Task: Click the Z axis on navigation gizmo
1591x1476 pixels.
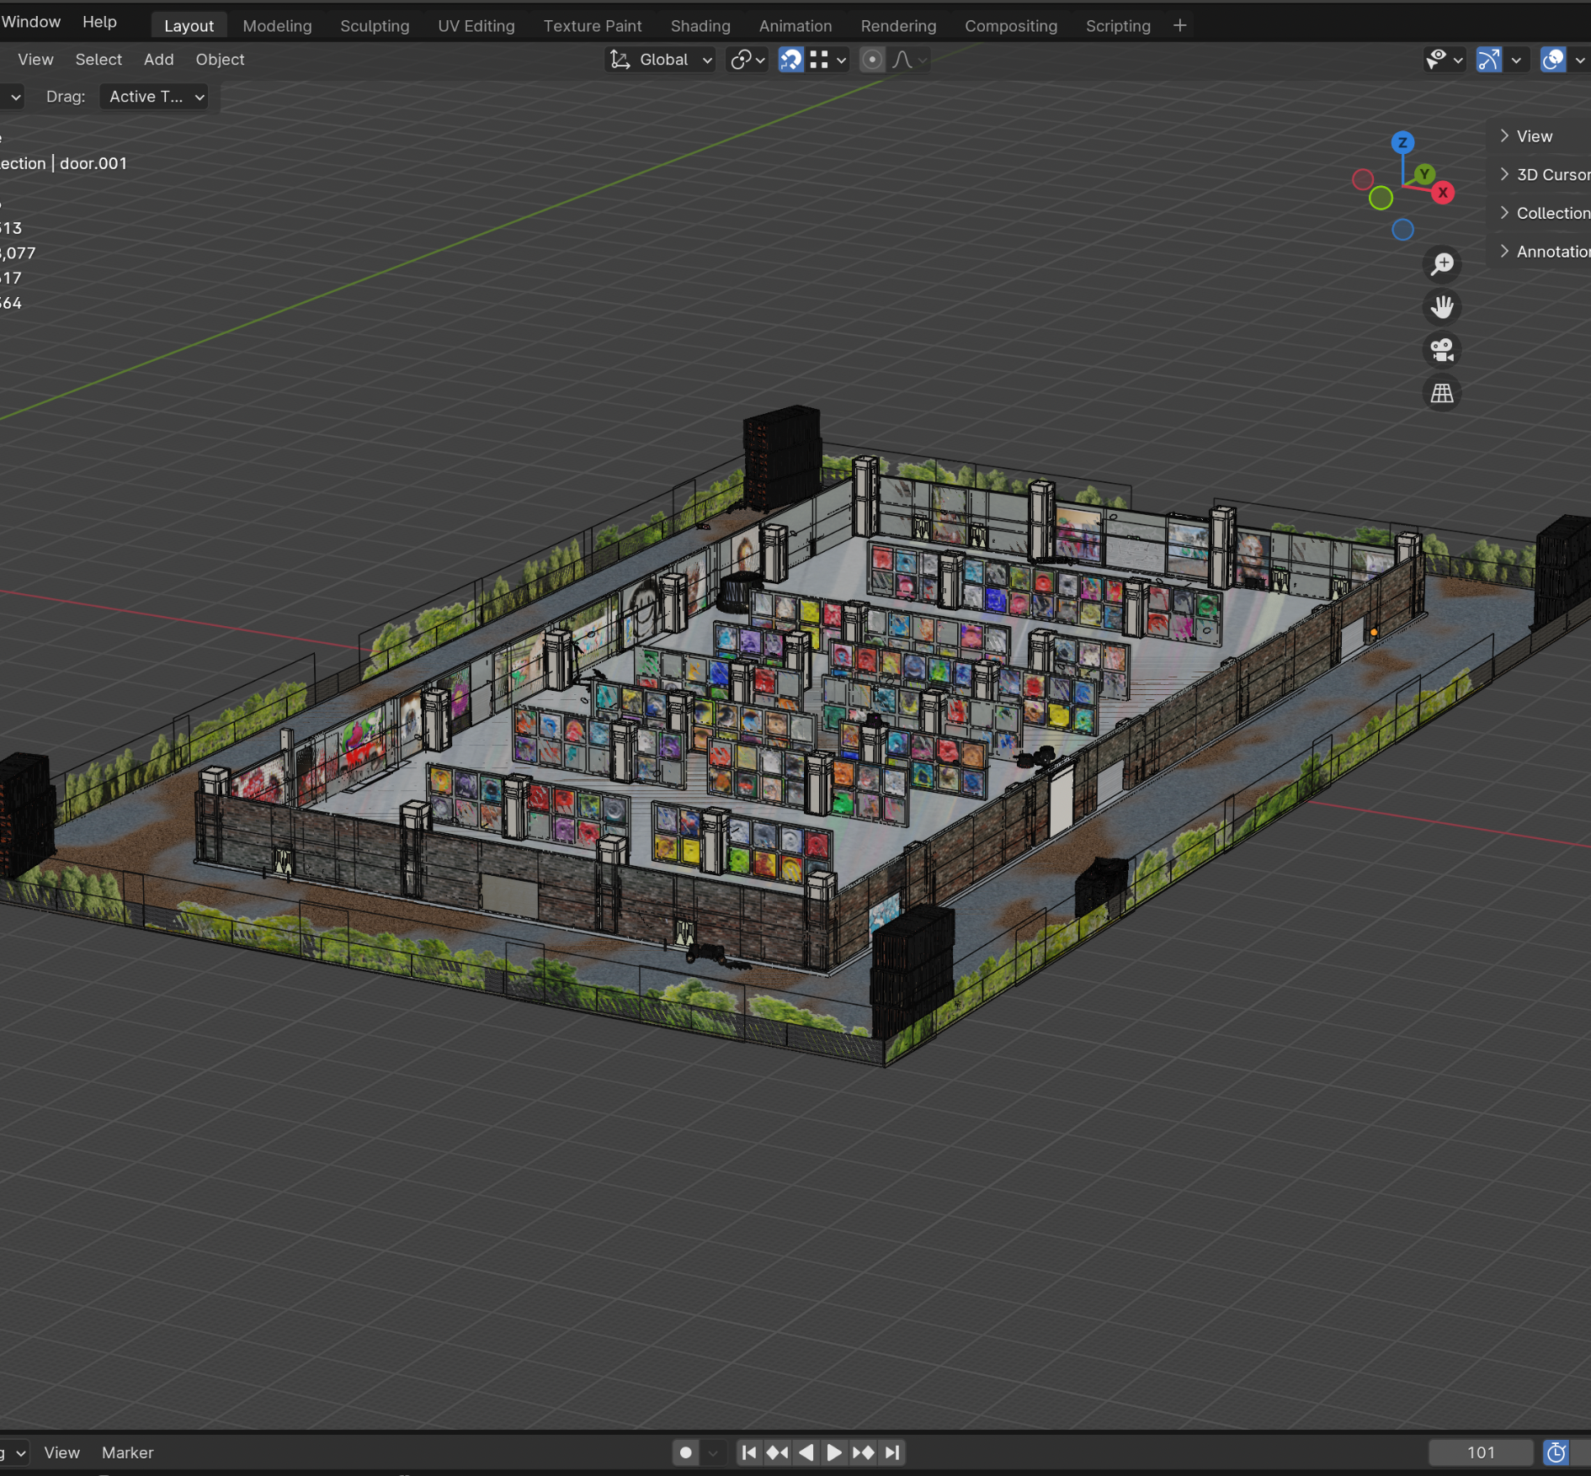Action: (x=1402, y=142)
